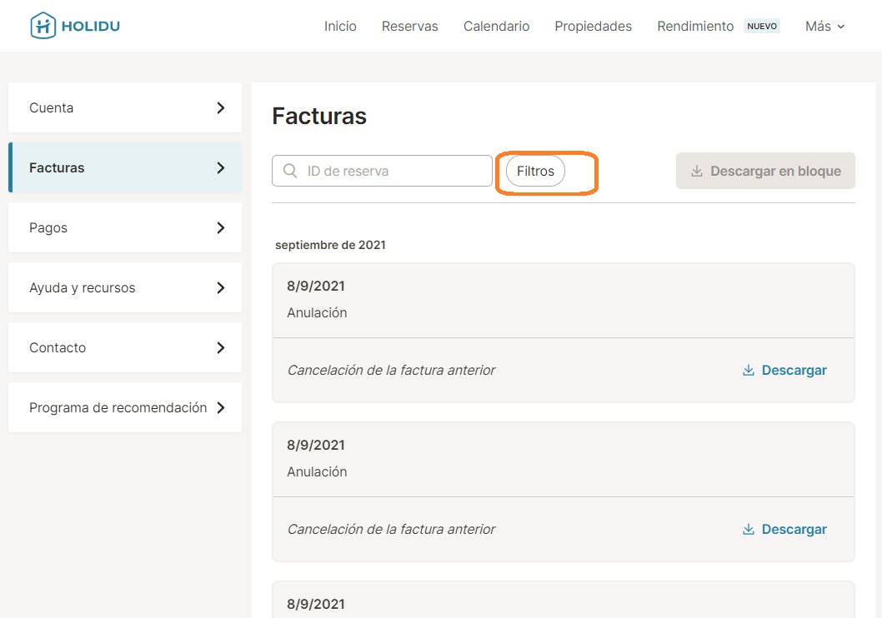Open the Más dropdown menu
The width and height of the screenshot is (882, 618).
tap(824, 27)
